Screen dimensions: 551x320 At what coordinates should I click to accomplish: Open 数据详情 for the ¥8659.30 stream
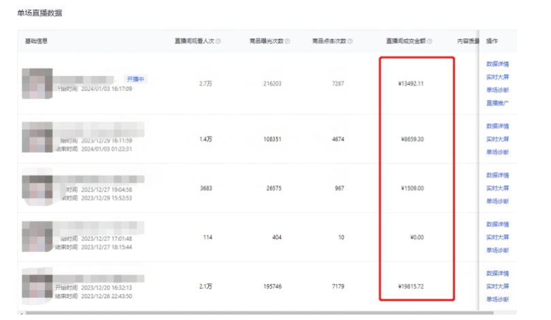click(497, 126)
